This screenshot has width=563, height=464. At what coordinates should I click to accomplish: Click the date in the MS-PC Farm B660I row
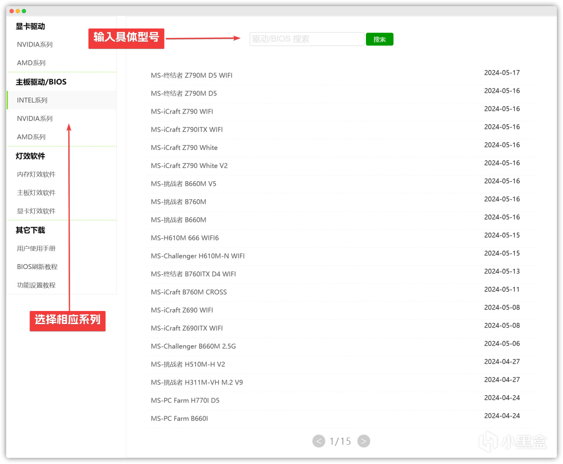point(502,416)
